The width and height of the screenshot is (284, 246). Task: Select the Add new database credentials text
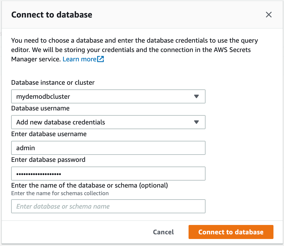61,122
